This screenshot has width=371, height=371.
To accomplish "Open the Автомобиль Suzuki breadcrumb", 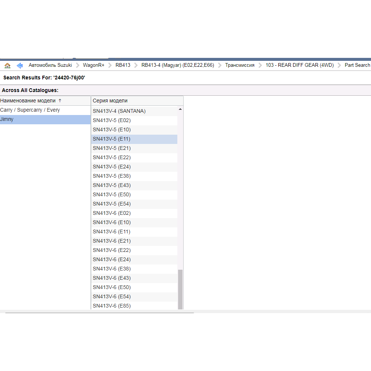I will coord(50,65).
